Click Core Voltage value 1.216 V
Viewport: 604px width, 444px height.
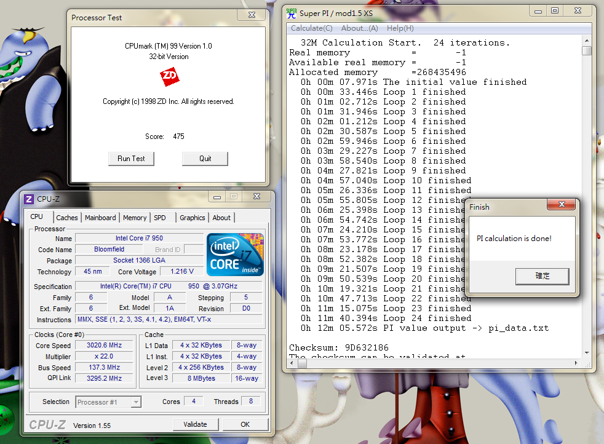pos(182,271)
